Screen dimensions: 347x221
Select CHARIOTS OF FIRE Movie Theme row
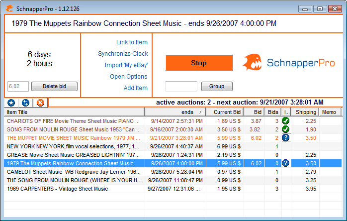click(173, 121)
